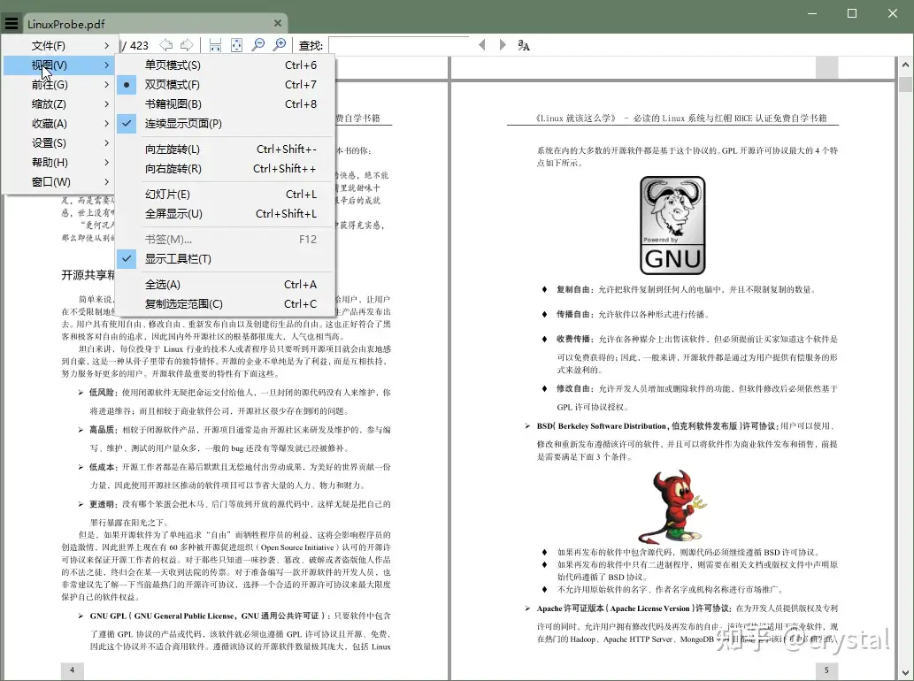Go to next page arrow icon

pos(187,45)
